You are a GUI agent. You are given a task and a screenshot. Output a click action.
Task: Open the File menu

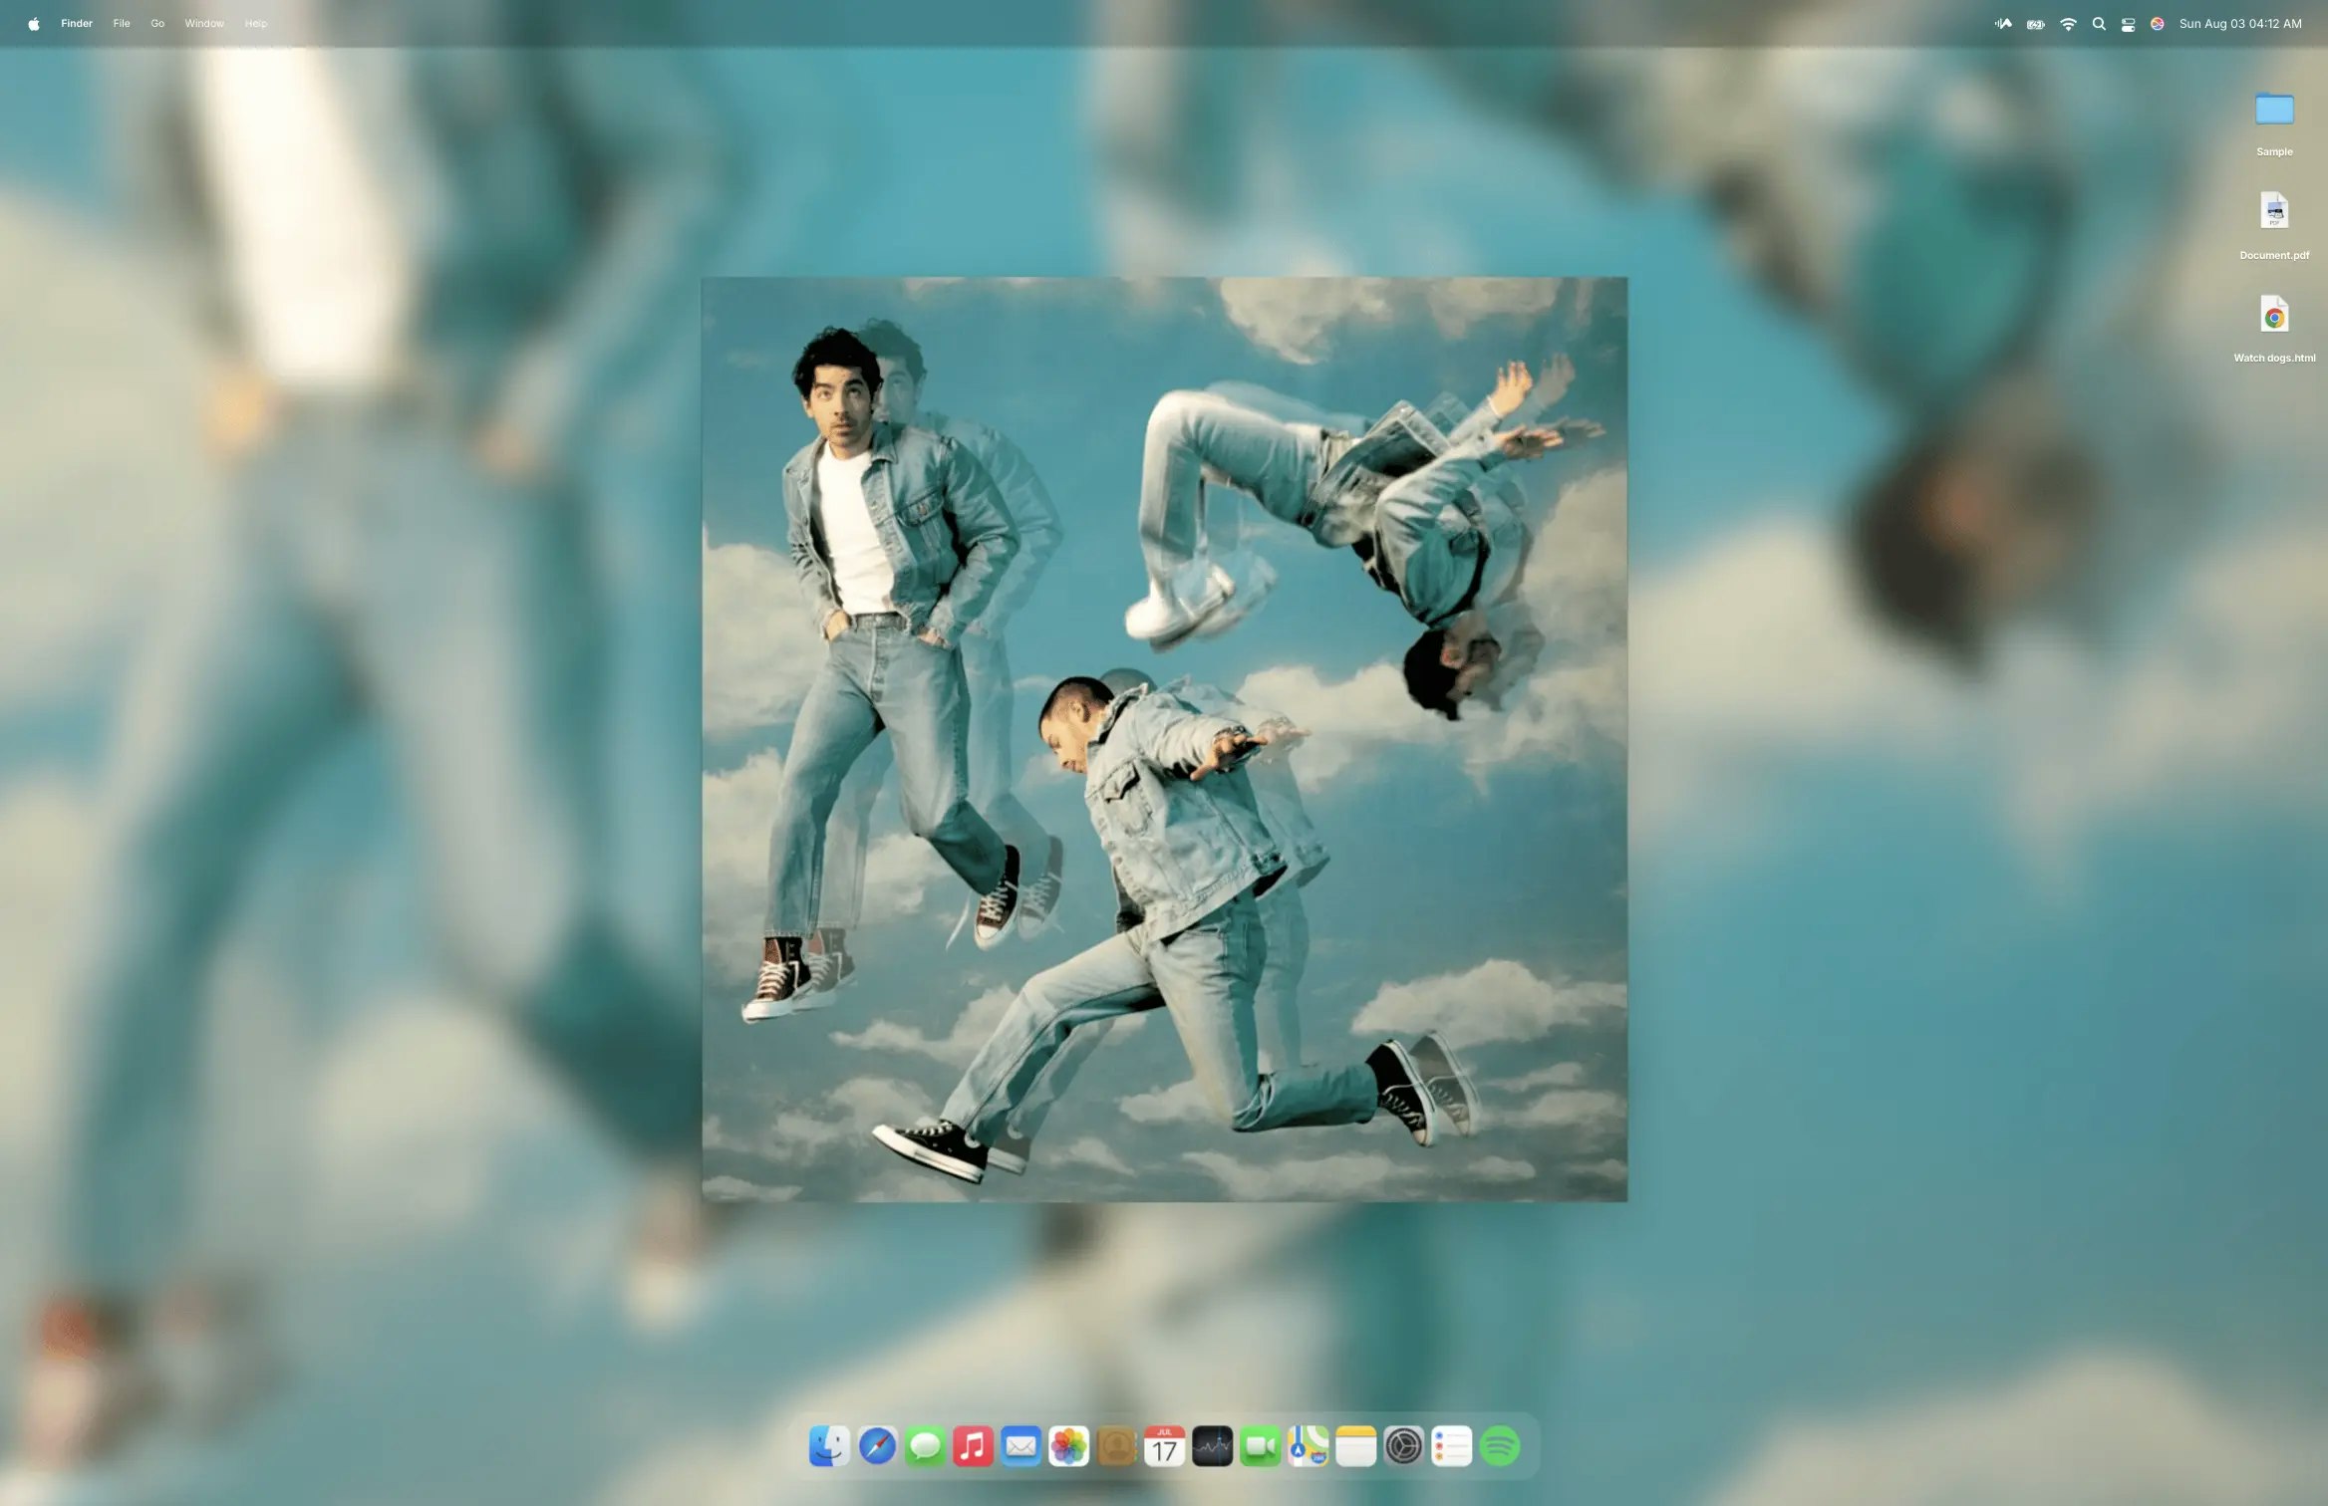[x=122, y=24]
